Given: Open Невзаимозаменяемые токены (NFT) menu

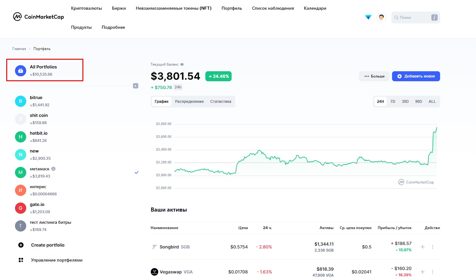Looking at the screenshot, I should pos(174,8).
